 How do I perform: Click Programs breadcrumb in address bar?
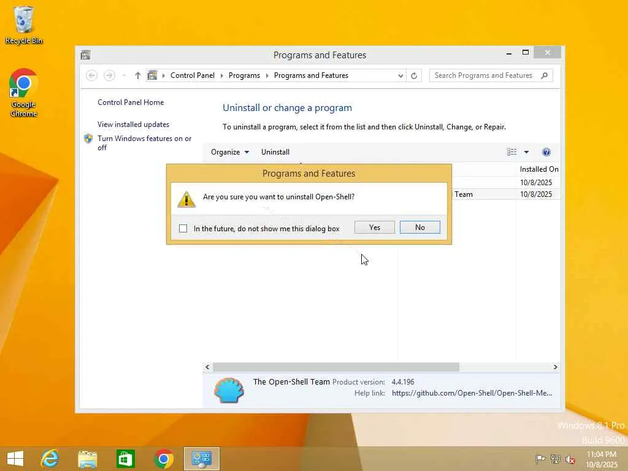pyautogui.click(x=244, y=75)
